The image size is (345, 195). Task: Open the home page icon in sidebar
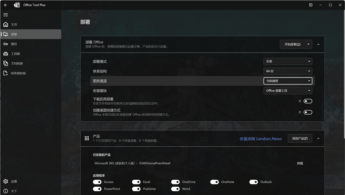coord(6,24)
